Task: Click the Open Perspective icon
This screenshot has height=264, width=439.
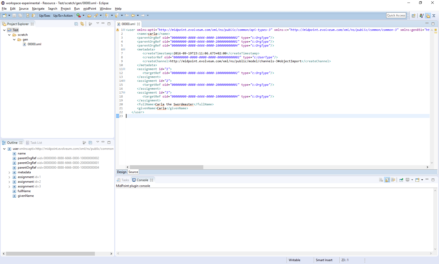Action: [x=413, y=16]
